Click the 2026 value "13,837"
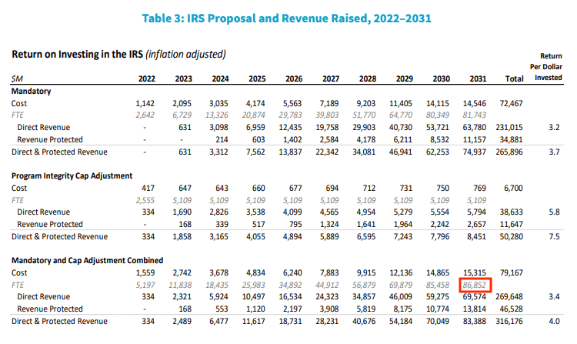577x344 pixels. 290,152
